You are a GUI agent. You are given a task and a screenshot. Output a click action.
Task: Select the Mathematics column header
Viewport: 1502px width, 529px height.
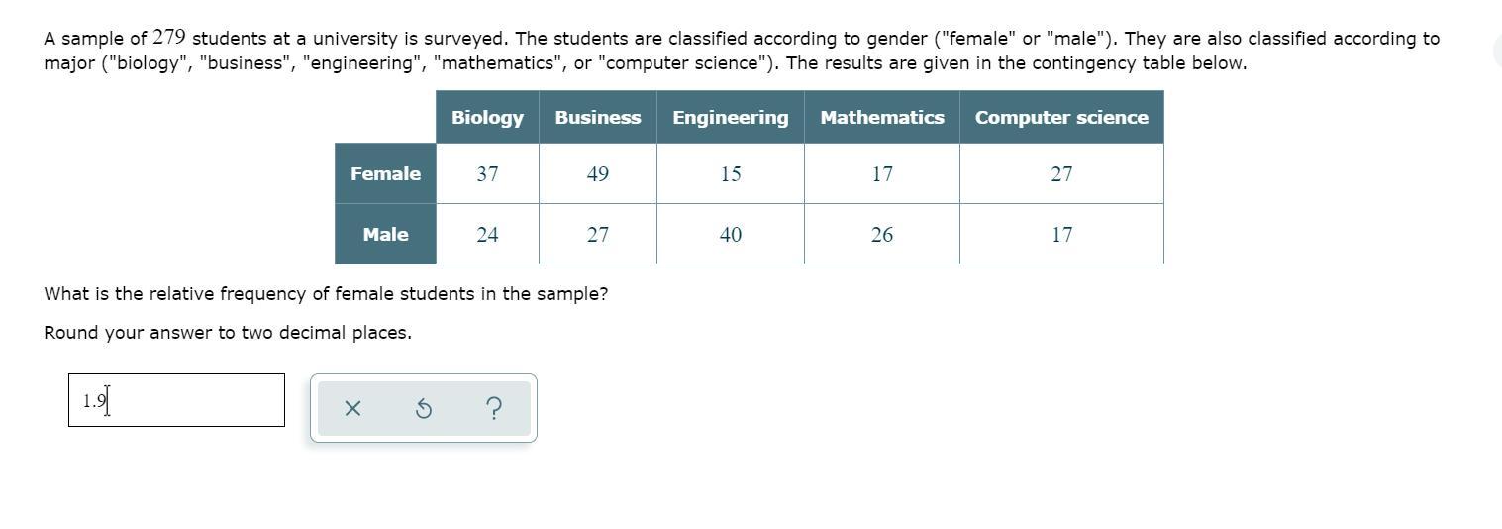pos(881,117)
